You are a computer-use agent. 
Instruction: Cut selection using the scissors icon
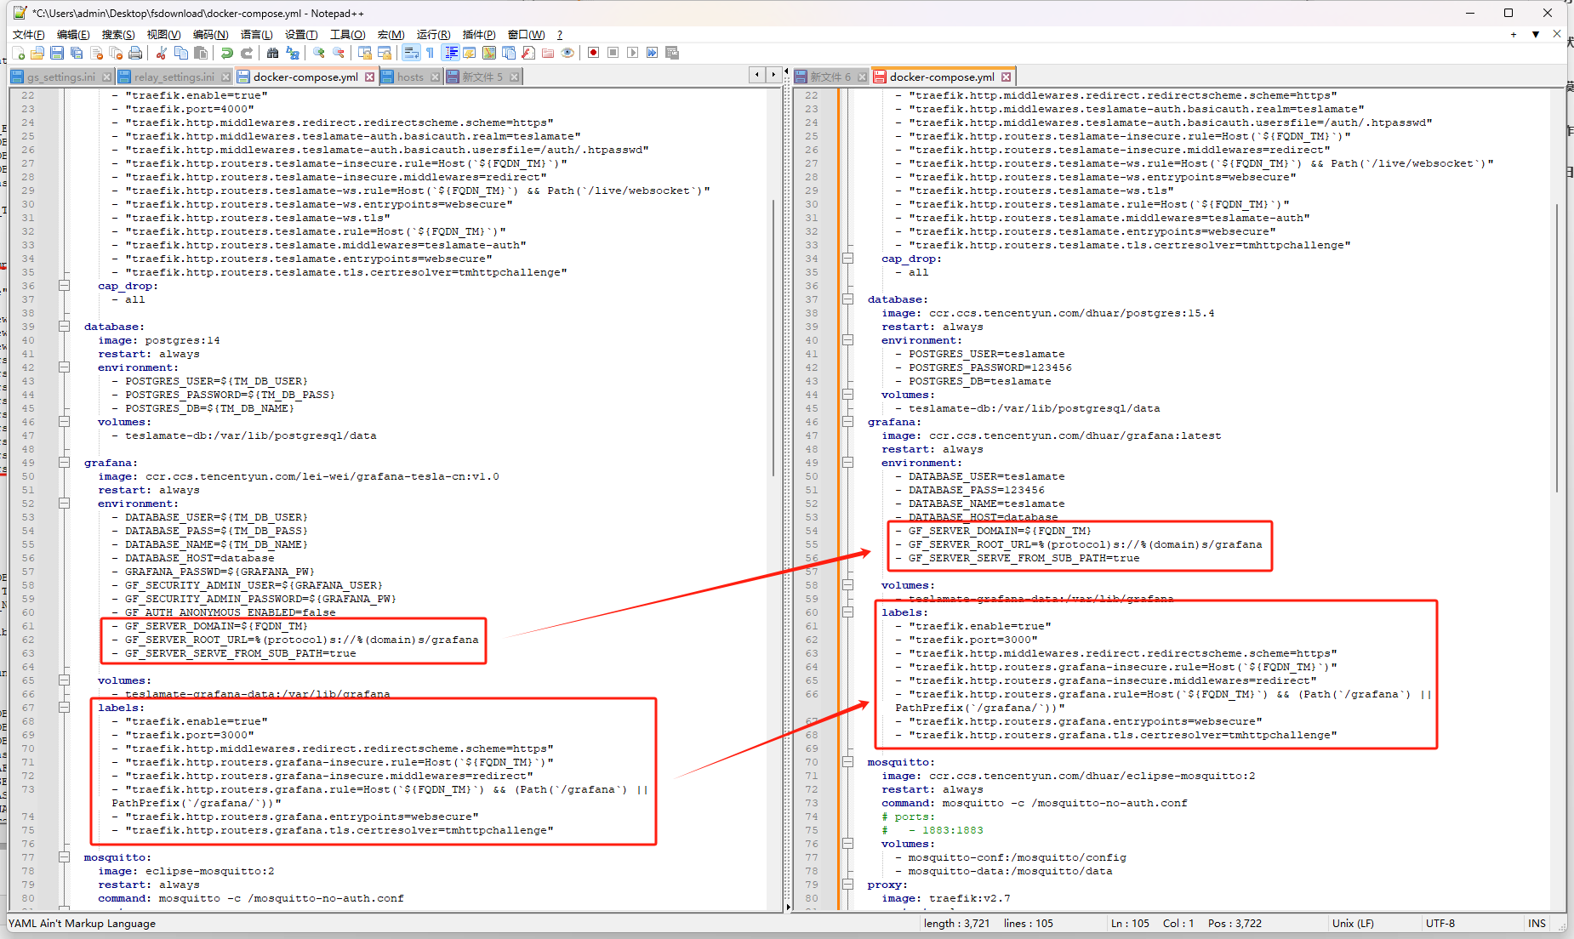pyautogui.click(x=161, y=53)
